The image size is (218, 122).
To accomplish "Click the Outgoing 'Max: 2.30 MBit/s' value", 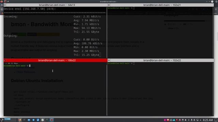I will coord(86,51).
